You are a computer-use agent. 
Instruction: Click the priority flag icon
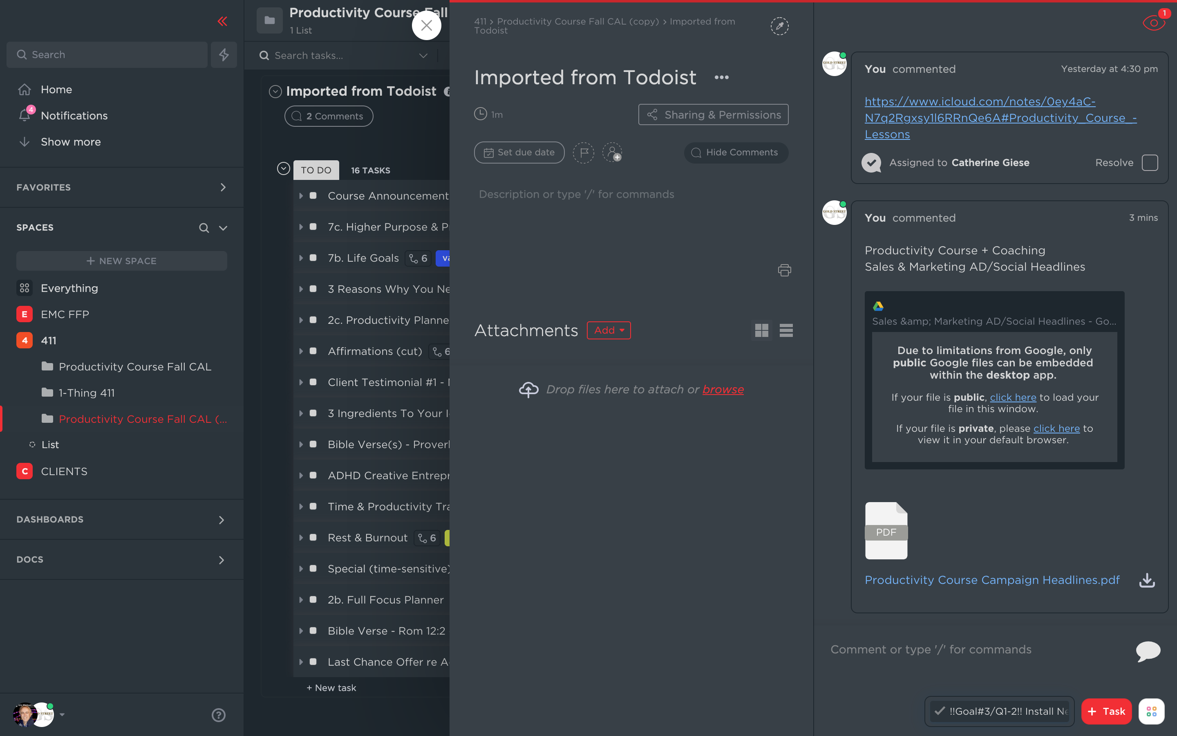click(x=583, y=153)
